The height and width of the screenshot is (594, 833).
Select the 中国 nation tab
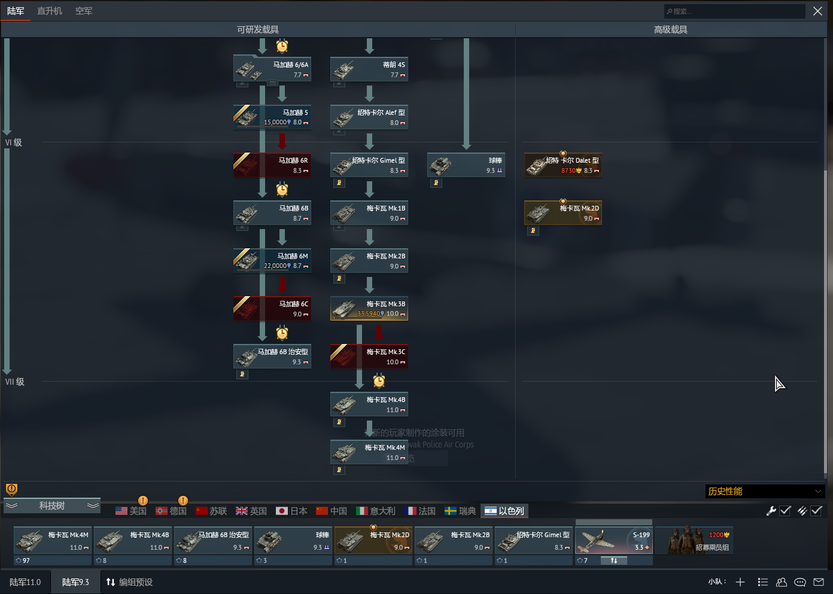pyautogui.click(x=332, y=511)
